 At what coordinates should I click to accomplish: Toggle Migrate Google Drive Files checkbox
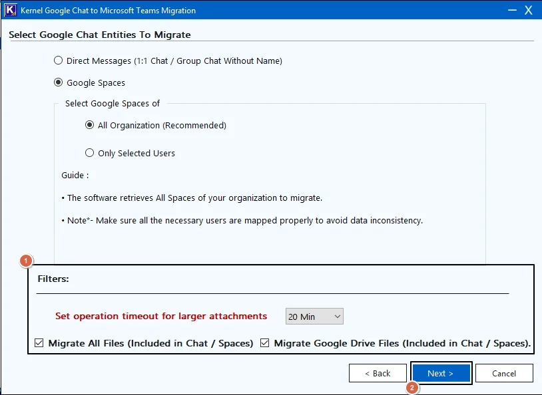pyautogui.click(x=265, y=343)
